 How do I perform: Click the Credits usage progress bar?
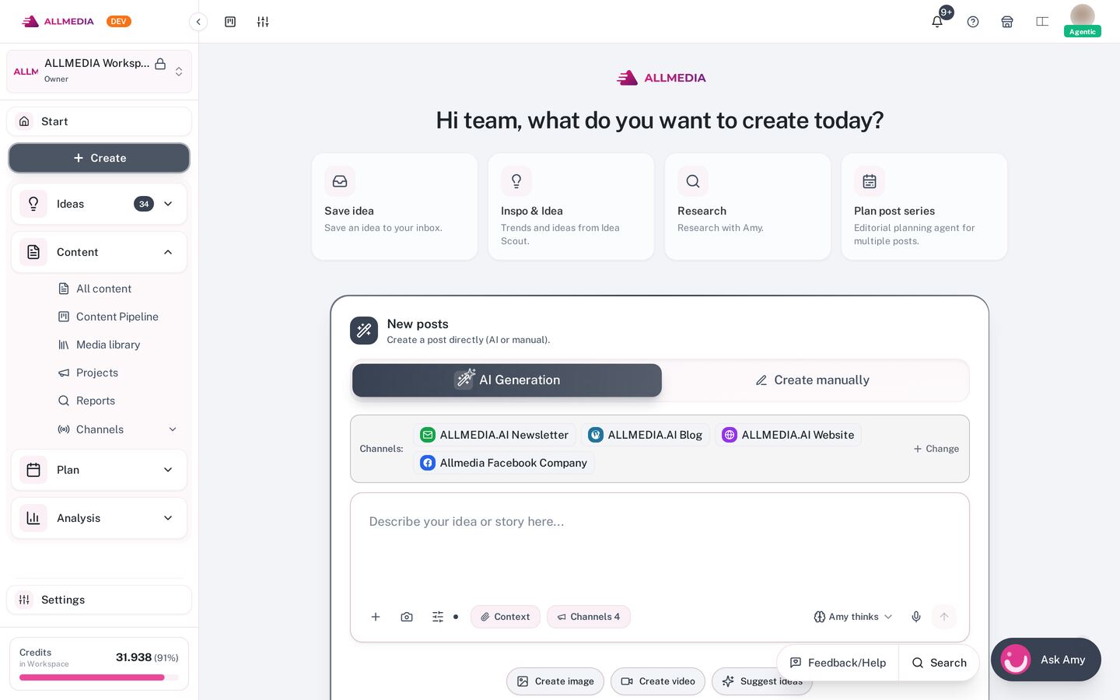99,677
